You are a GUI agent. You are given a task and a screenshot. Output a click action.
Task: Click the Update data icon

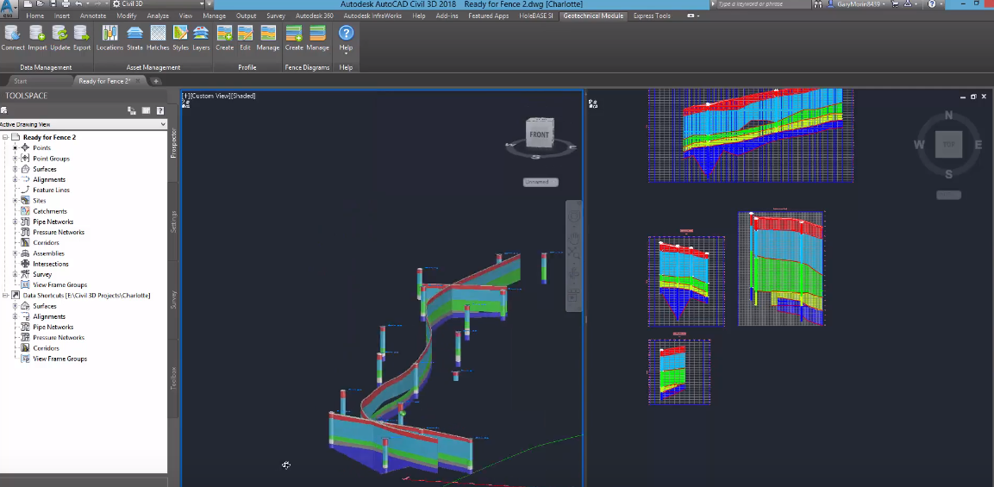click(60, 34)
